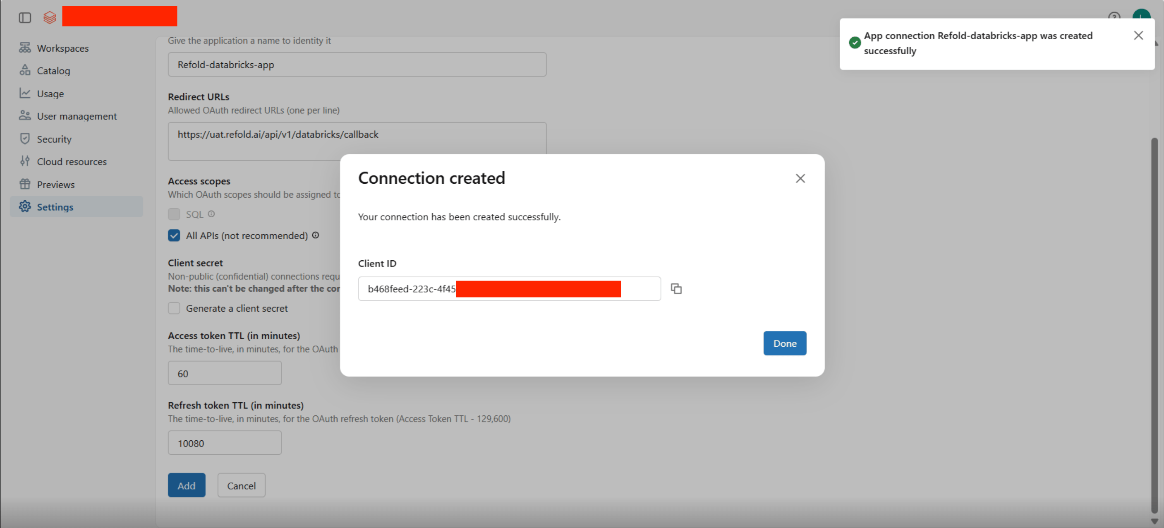The width and height of the screenshot is (1164, 528).
Task: Uncheck All APIs (not recommended) checkbox
Action: click(x=174, y=235)
